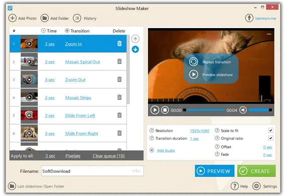Toggle the Scale to fit checkbox

270,131
